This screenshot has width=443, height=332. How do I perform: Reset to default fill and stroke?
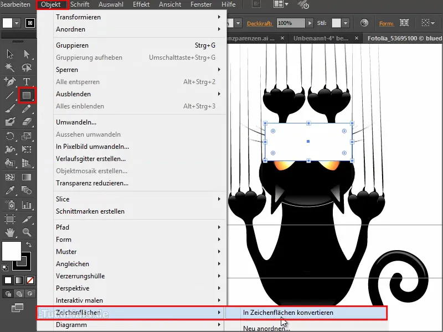click(5, 267)
